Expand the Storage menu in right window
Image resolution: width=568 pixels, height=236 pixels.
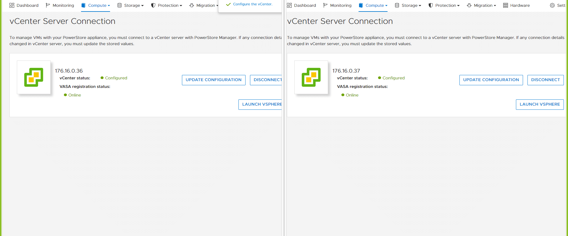[x=408, y=5]
